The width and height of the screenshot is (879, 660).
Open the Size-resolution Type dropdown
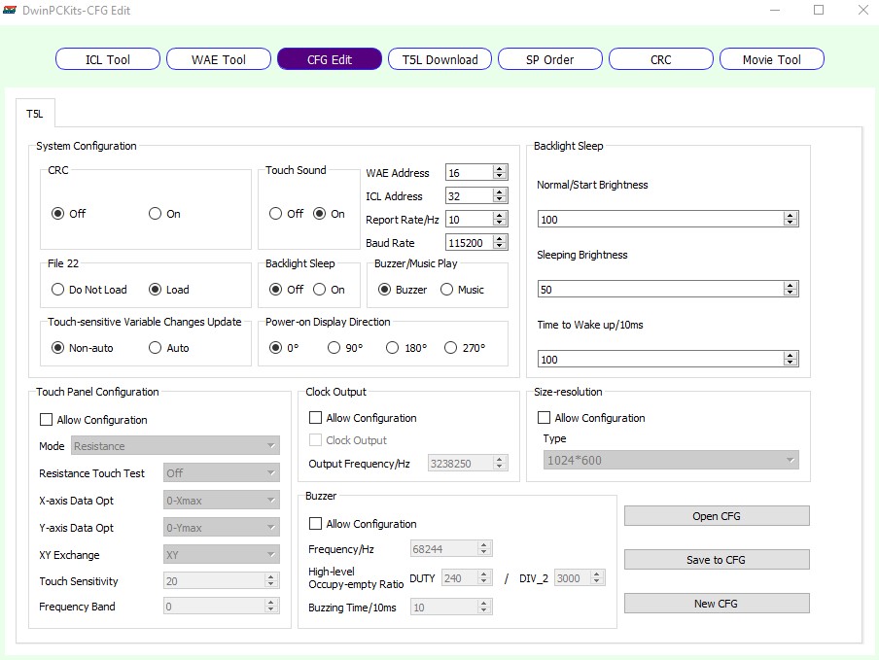[670, 460]
